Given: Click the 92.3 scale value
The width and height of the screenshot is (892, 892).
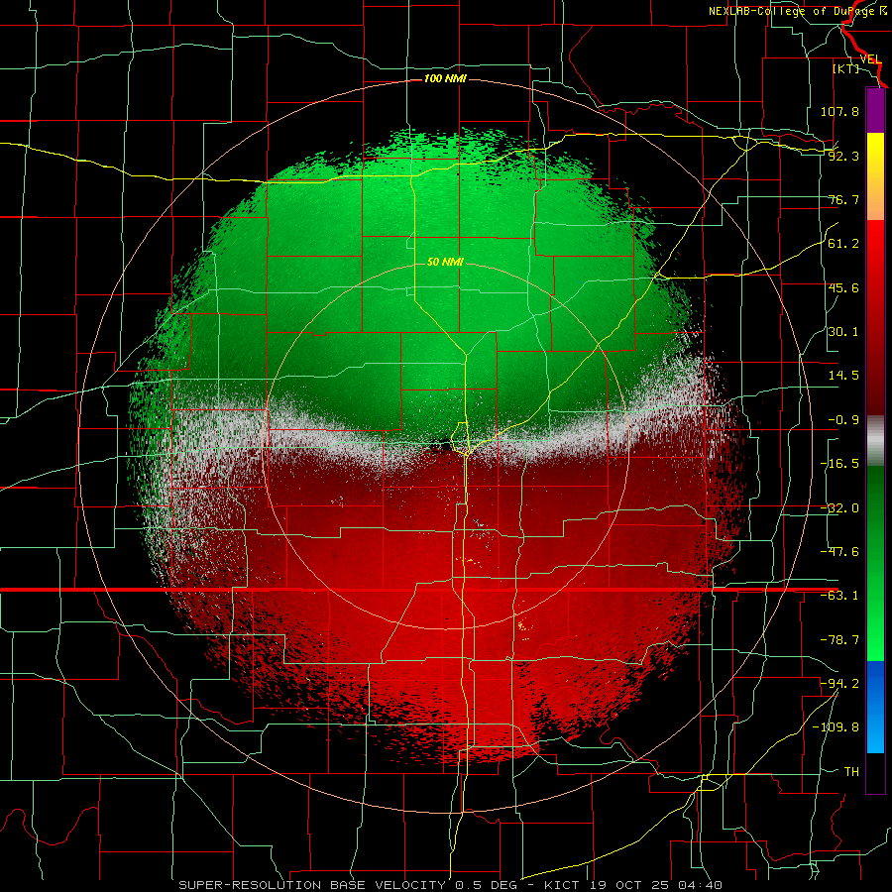Looking at the screenshot, I should click(x=843, y=156).
